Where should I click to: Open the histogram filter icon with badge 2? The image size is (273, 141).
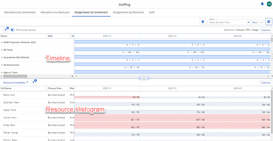tap(34, 83)
